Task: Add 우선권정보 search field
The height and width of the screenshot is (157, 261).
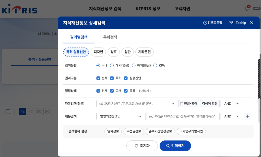Action: coord(134,131)
